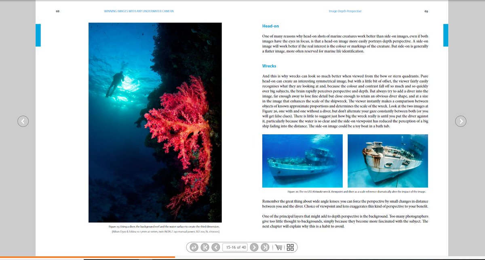The image size is (485, 260).
Task: Click the 'Image Depth Perspective' page header
Action: (345, 11)
